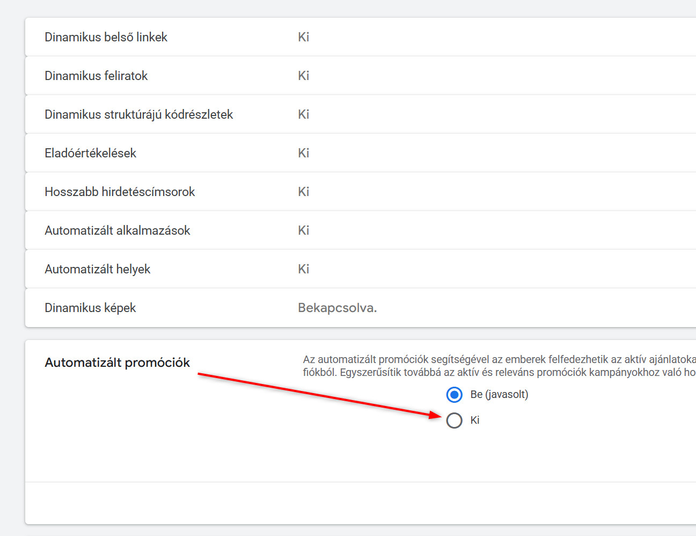The width and height of the screenshot is (696, 536).
Task: Click the "Ki" value for Dinamikus struktúrájú kódrészletek
Action: click(304, 114)
